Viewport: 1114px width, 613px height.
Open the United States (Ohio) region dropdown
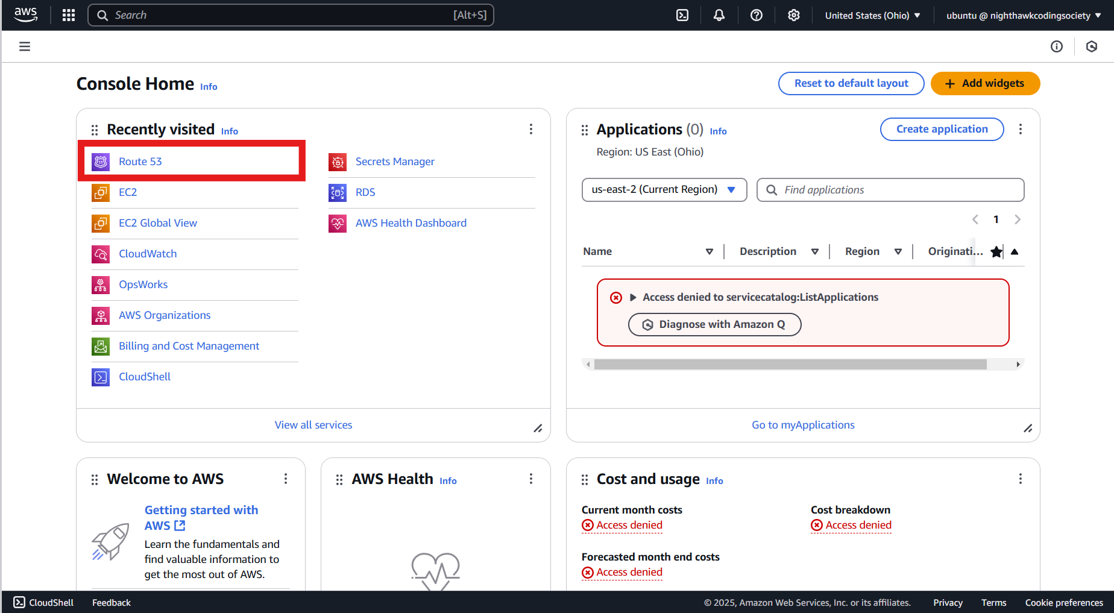[872, 15]
